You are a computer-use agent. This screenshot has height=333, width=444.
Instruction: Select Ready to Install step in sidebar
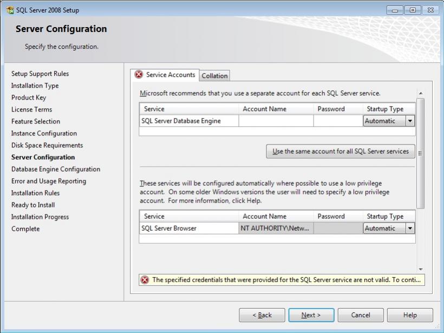point(33,205)
